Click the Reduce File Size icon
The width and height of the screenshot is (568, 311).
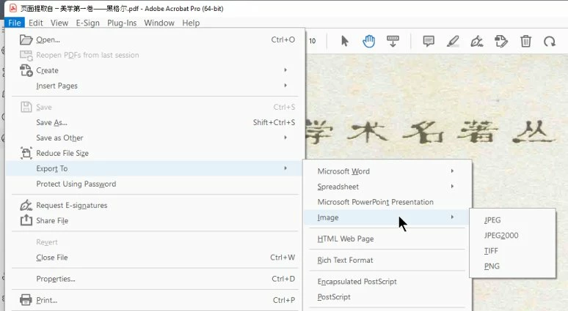pos(26,153)
